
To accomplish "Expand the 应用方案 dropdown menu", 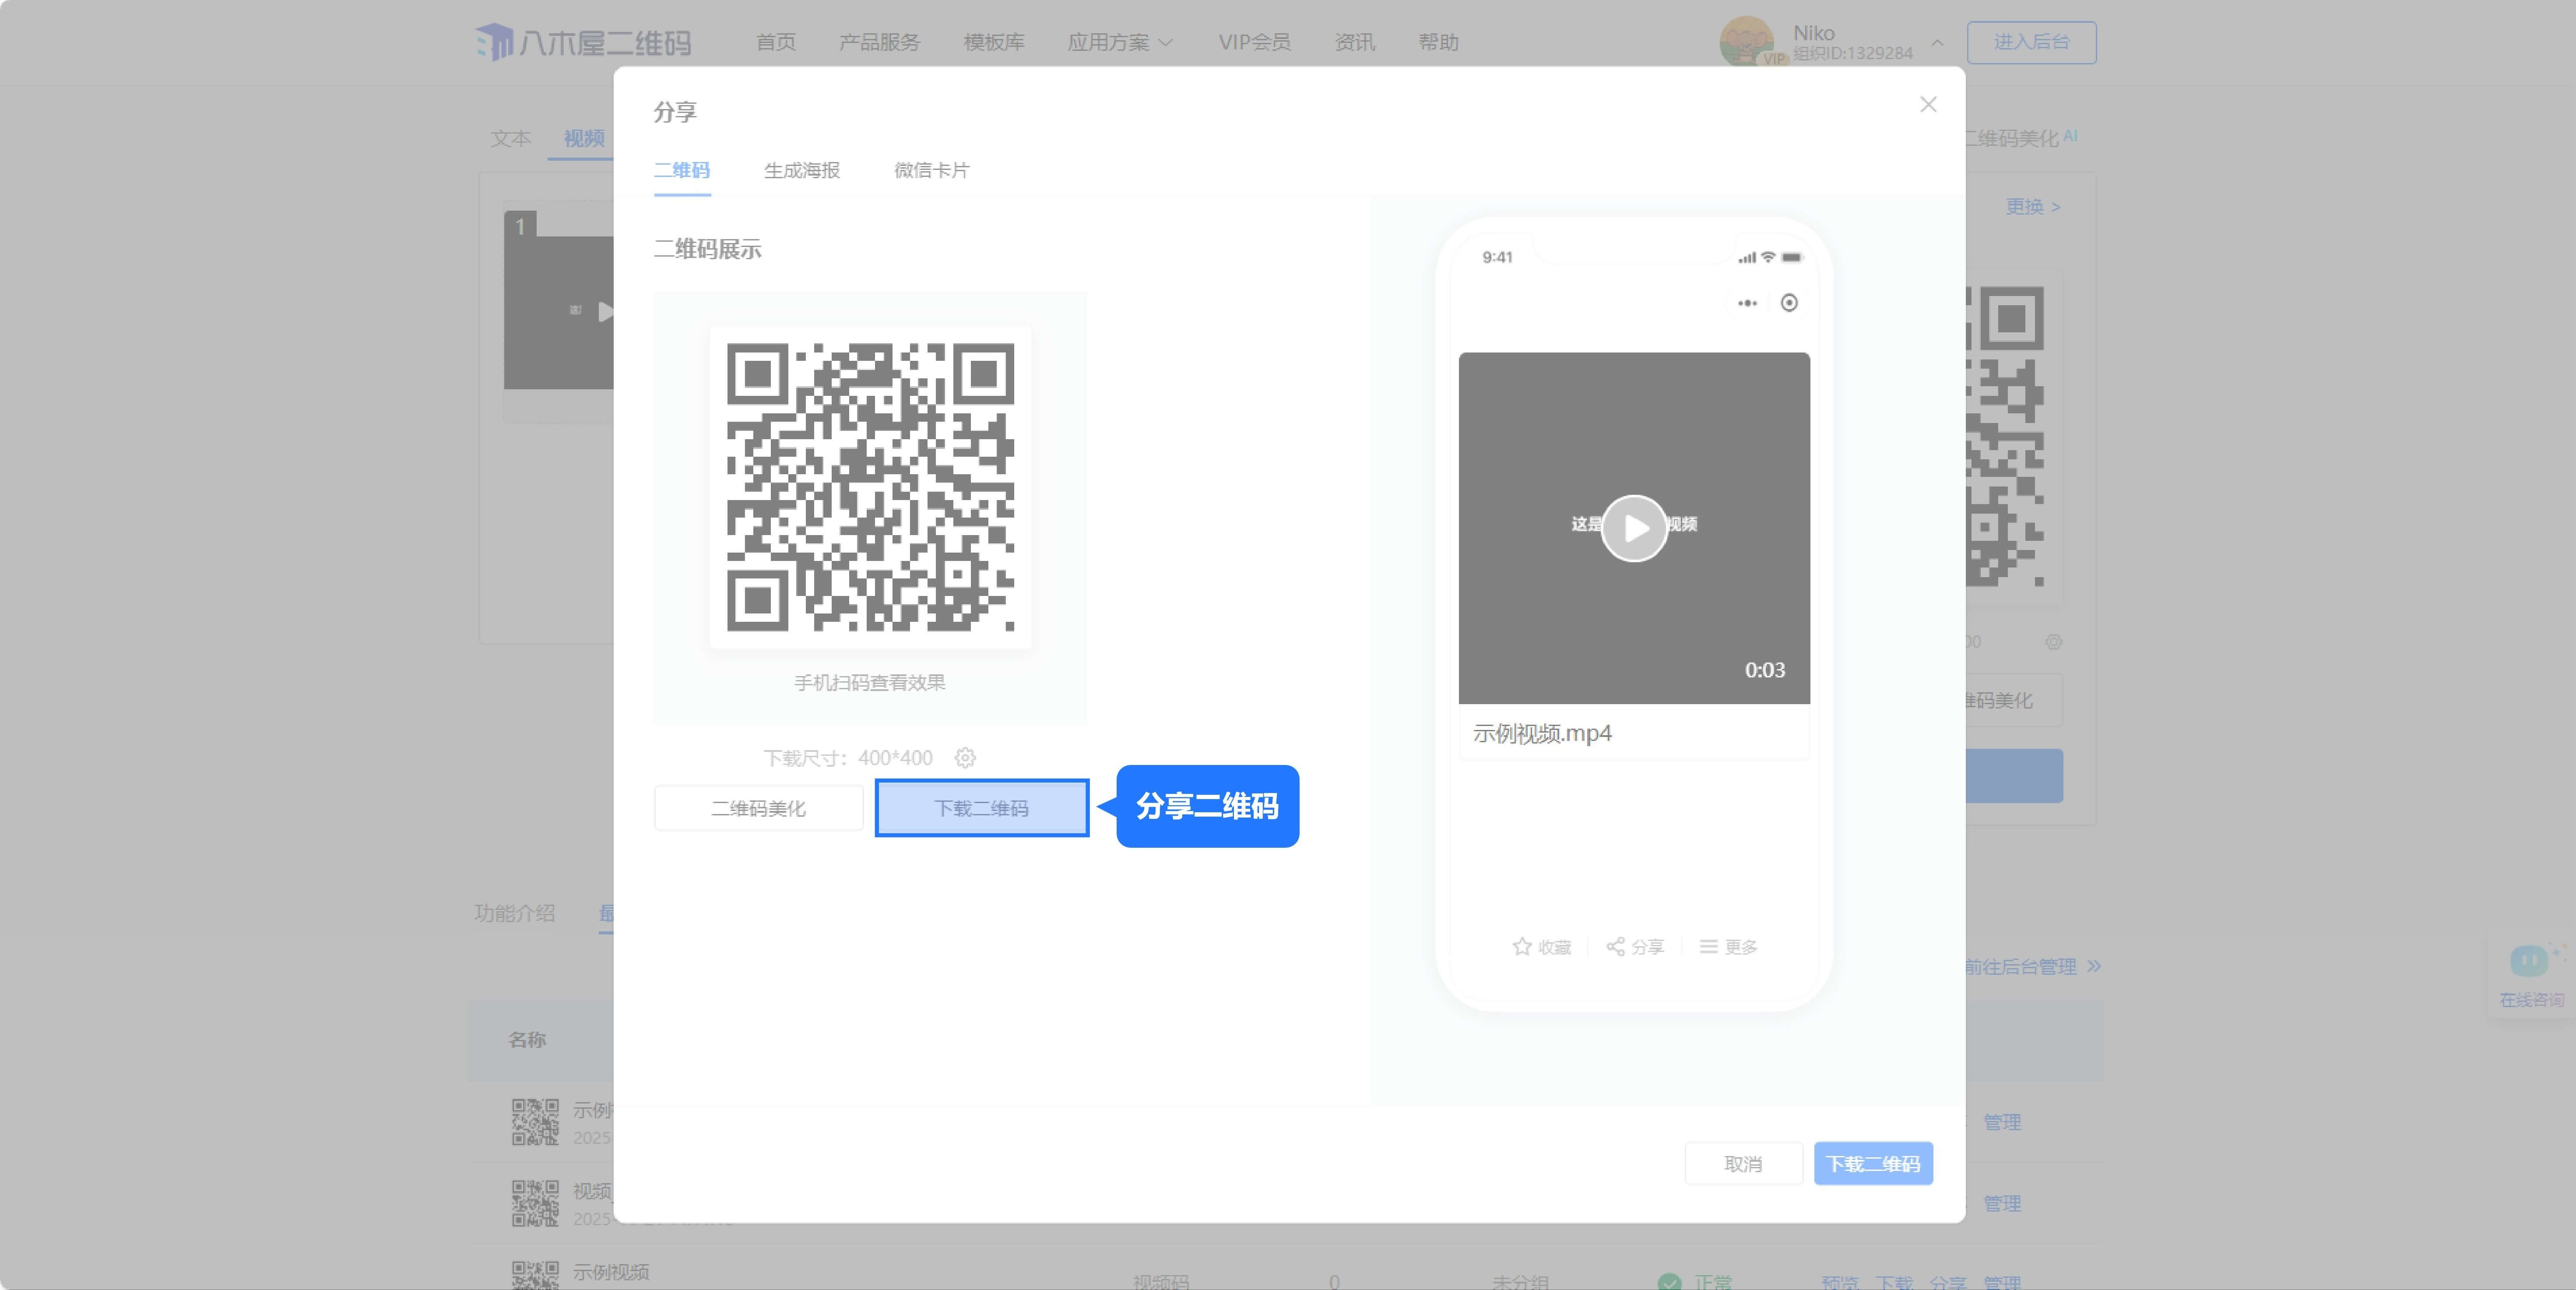I will (x=1120, y=42).
